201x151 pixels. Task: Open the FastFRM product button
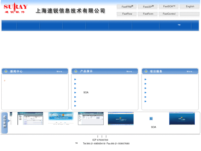tap(127, 7)
